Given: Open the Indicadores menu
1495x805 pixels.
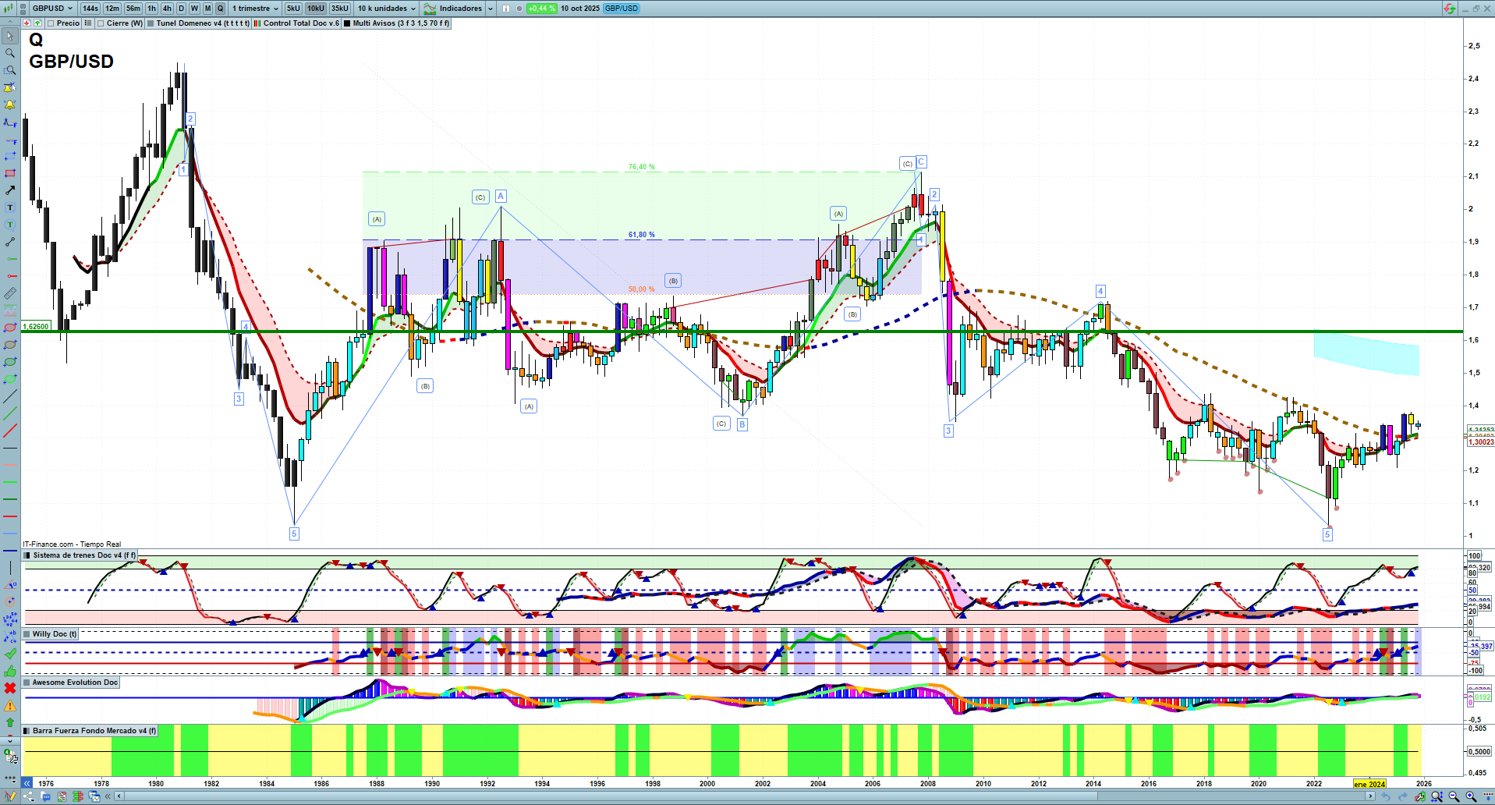Looking at the screenshot, I should click(460, 9).
